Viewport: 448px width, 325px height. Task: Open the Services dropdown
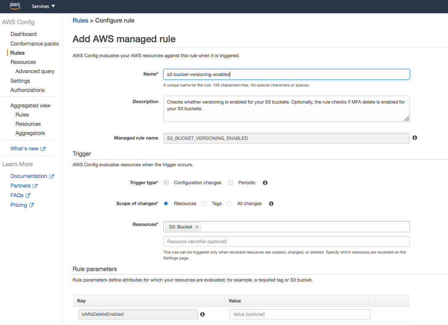[43, 6]
